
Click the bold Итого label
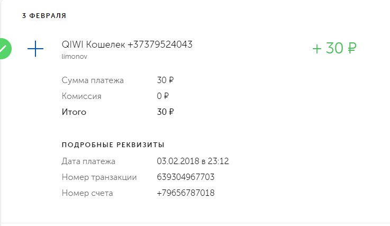[74, 112]
